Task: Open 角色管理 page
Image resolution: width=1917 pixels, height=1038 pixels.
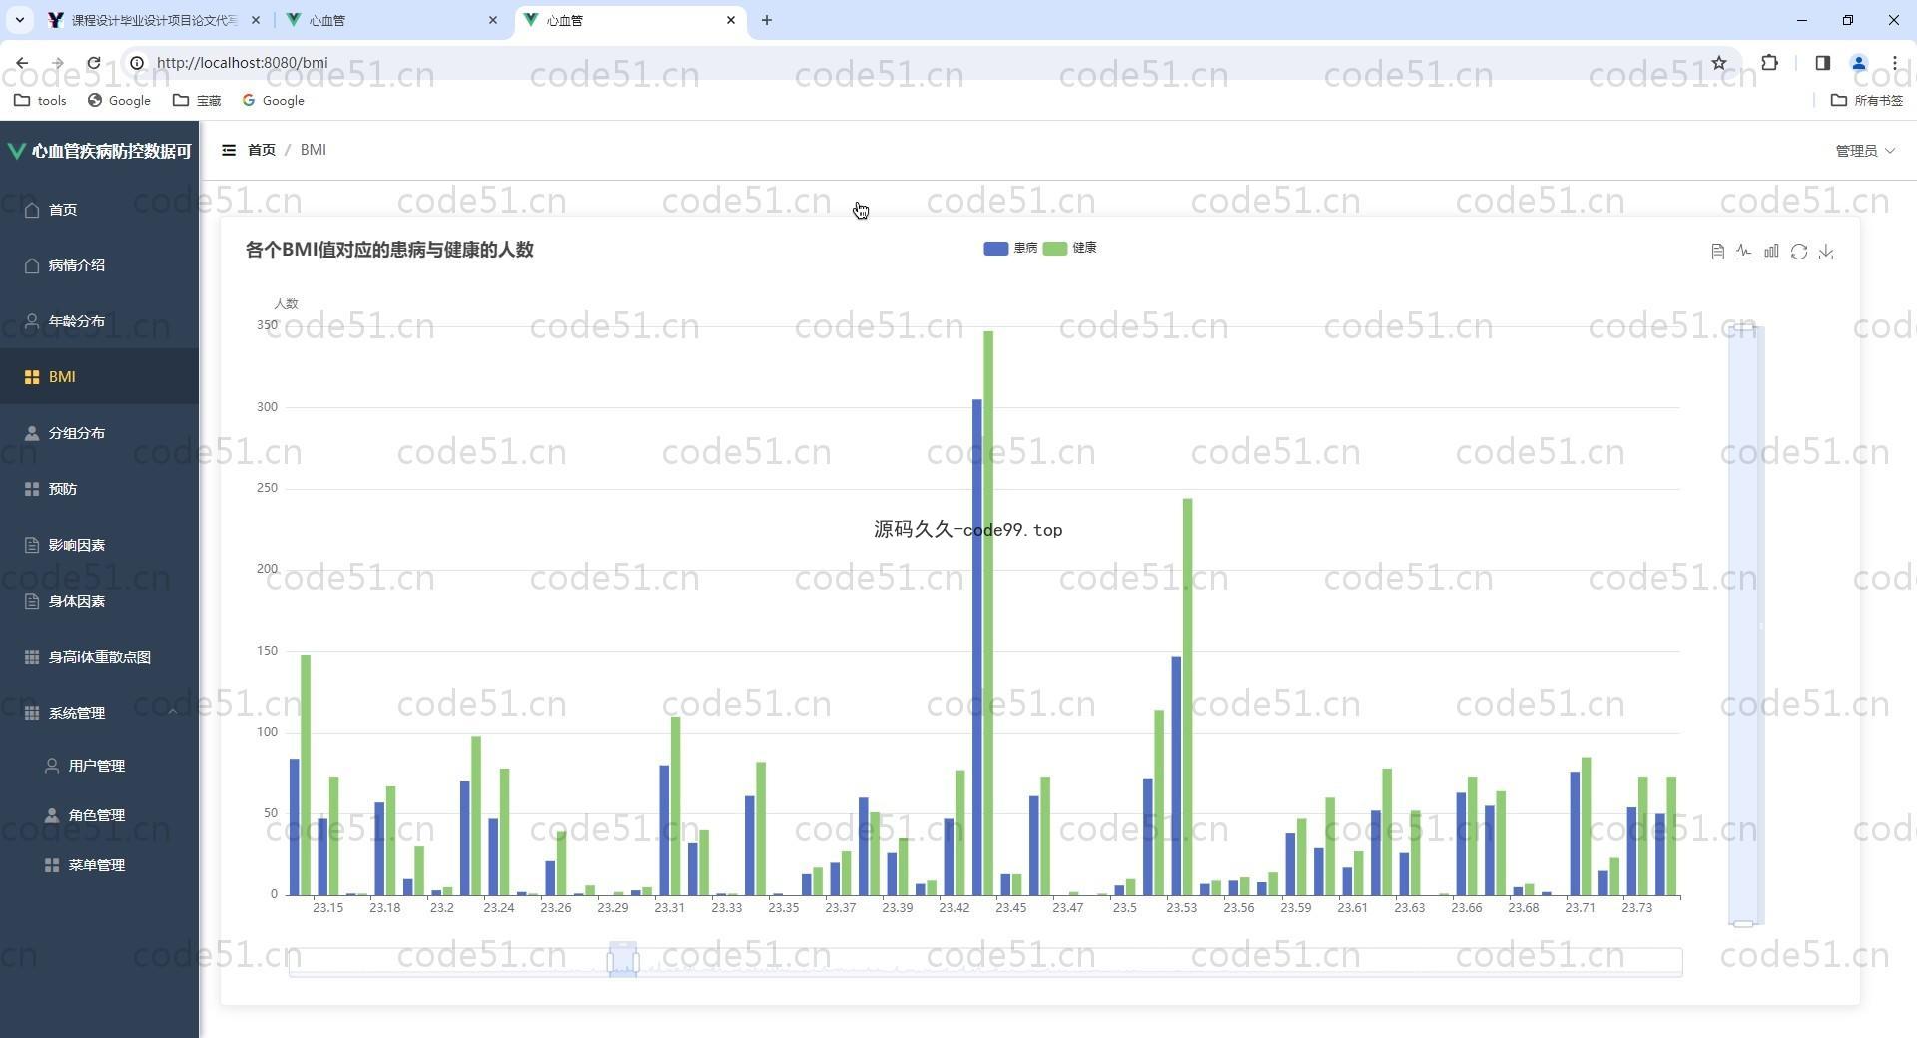Action: [x=100, y=815]
